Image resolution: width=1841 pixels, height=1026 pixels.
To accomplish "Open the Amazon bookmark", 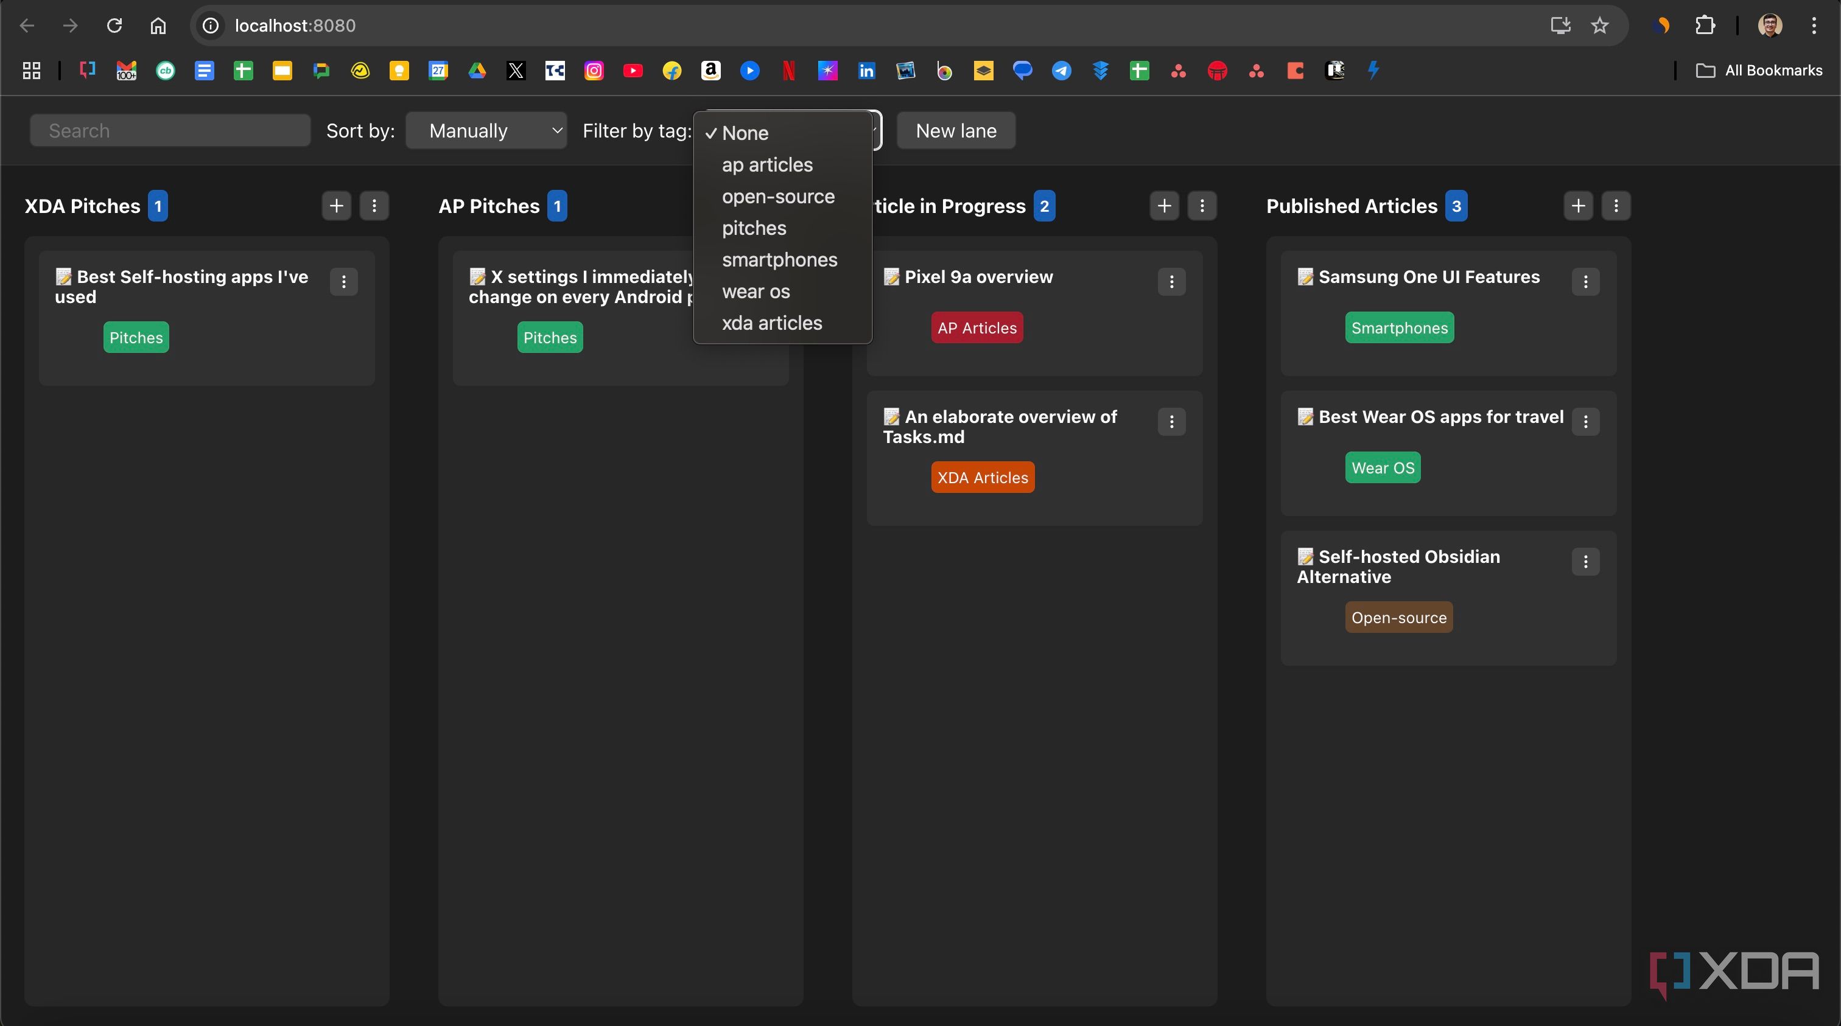I will click(710, 70).
